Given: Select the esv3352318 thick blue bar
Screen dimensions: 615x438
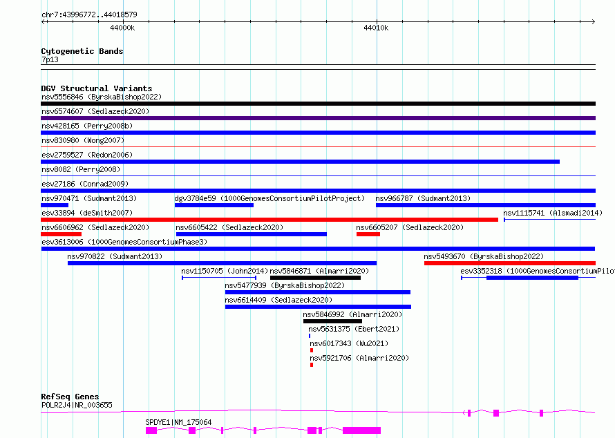Looking at the screenshot, I should [x=533, y=278].
